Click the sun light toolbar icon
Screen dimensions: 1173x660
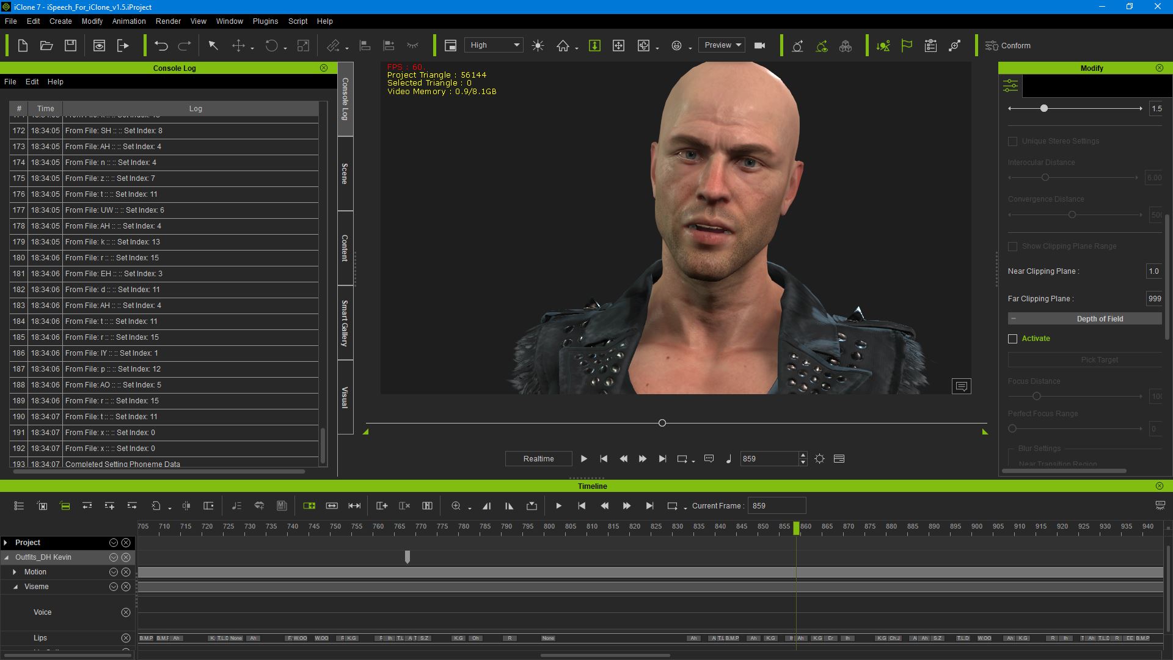538,46
